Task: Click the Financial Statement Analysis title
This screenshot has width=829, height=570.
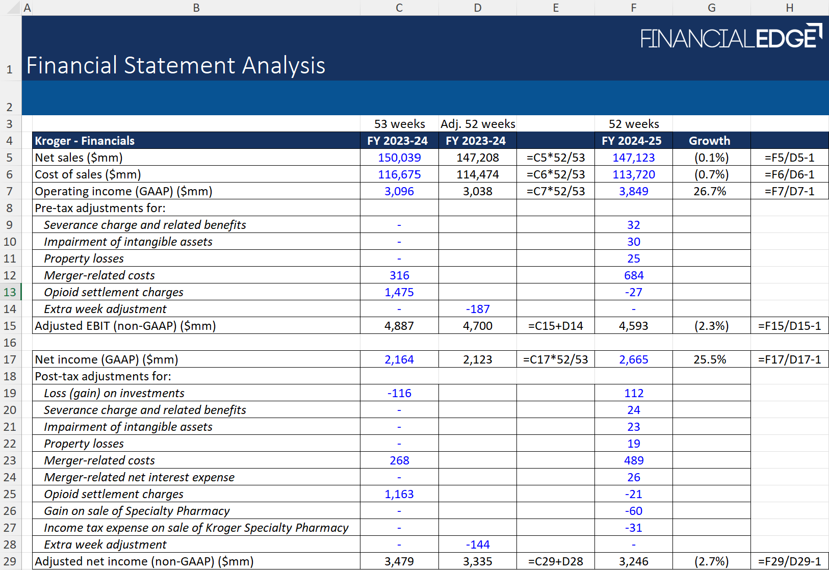Action: point(176,66)
